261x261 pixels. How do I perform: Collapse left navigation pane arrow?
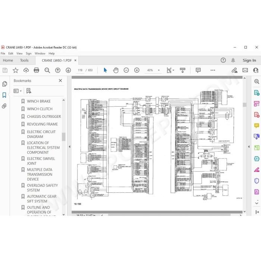click(x=70, y=147)
